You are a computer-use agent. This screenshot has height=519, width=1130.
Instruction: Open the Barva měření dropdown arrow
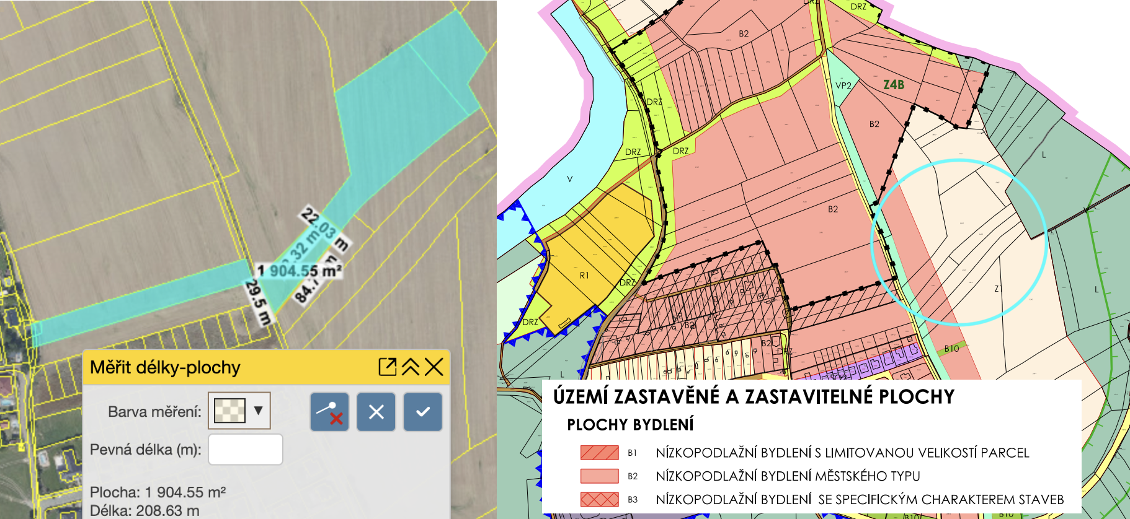click(259, 411)
